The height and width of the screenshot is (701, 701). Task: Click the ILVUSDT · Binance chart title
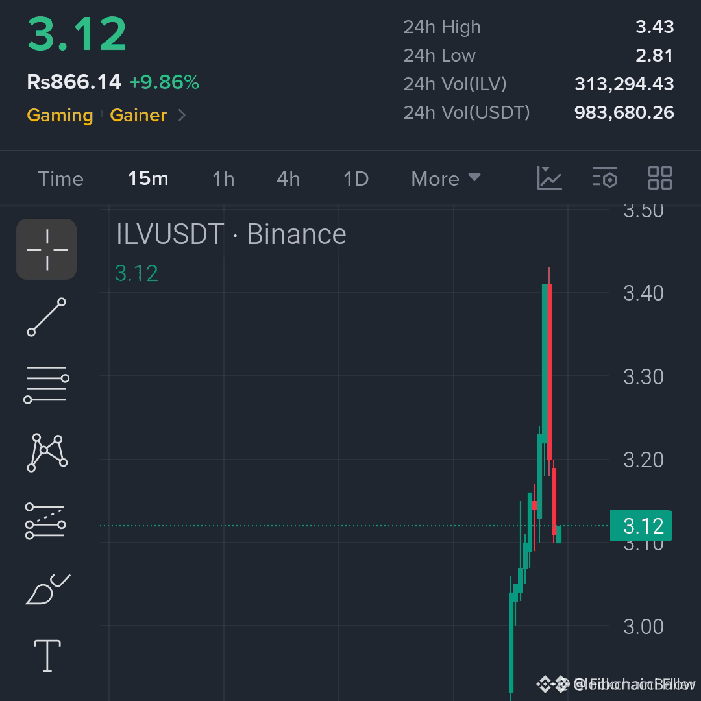coord(231,234)
